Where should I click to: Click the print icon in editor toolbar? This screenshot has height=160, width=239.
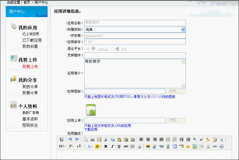92,139
